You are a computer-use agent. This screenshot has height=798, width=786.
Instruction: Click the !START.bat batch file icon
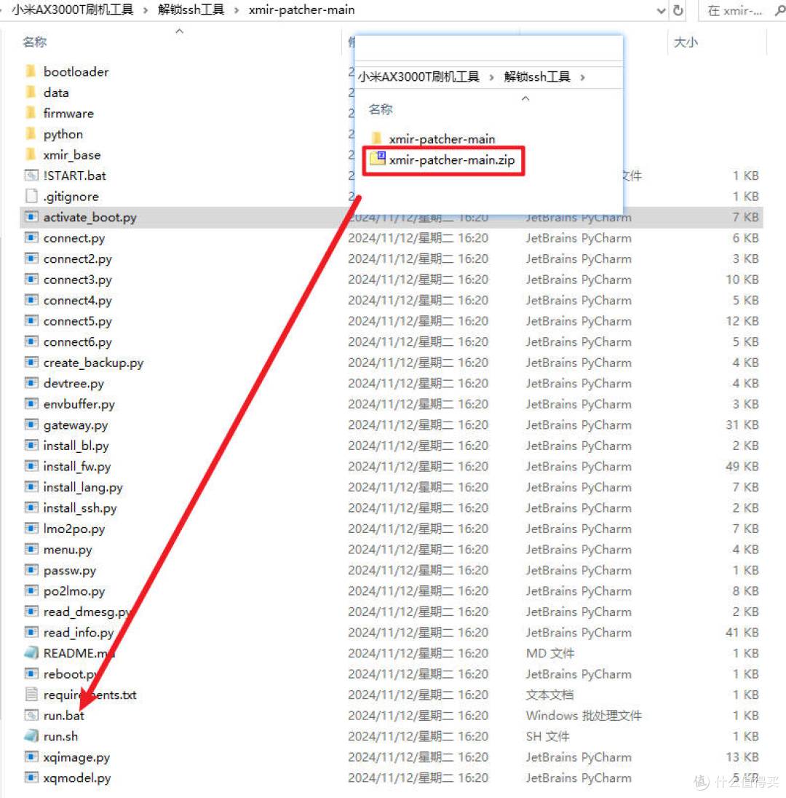pos(31,175)
